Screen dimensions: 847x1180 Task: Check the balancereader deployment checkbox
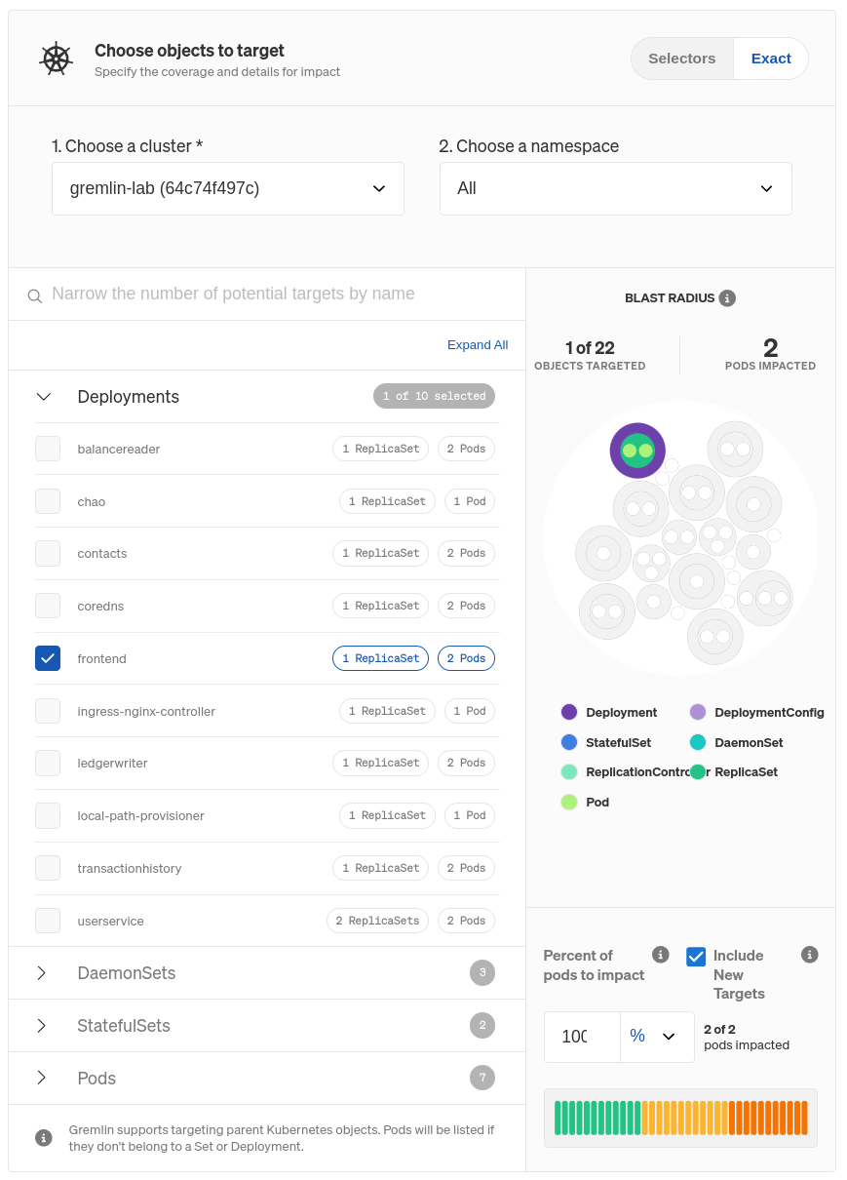tap(48, 449)
